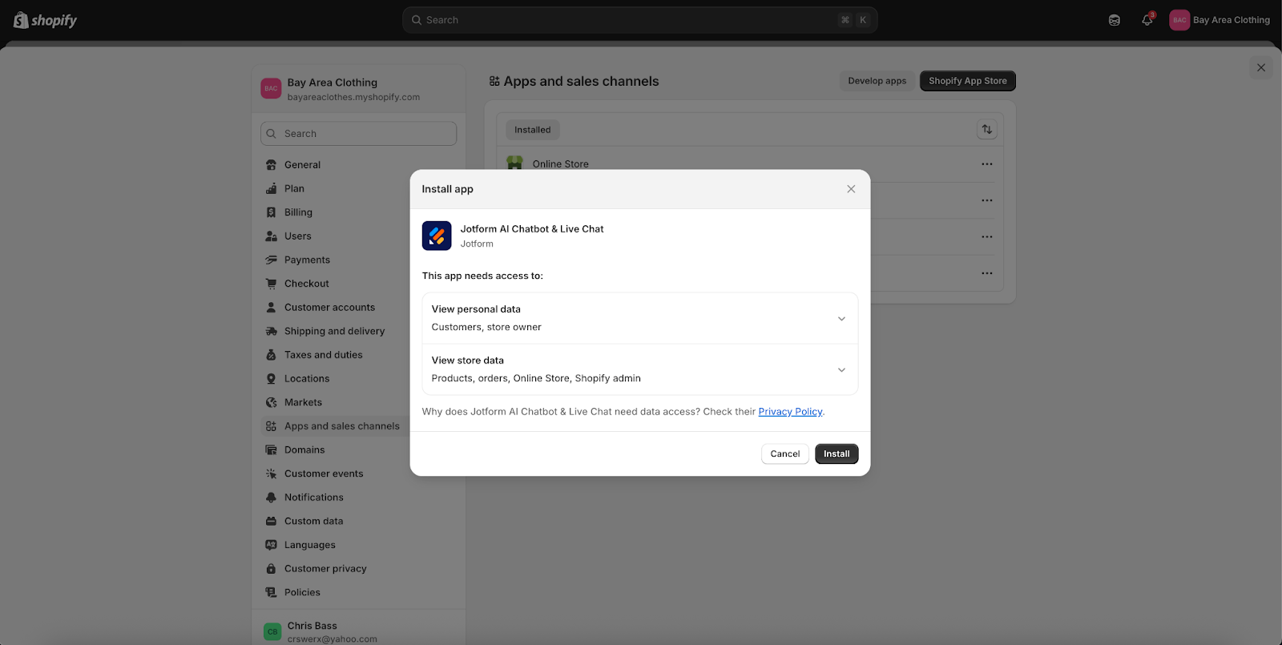Click the Jotform app icon
1282x645 pixels.
tap(437, 236)
